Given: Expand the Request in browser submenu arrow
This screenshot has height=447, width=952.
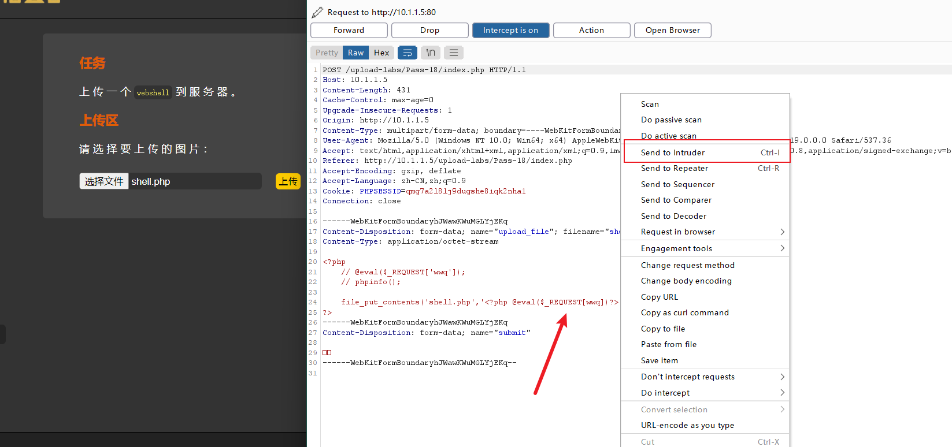Looking at the screenshot, I should (x=783, y=232).
